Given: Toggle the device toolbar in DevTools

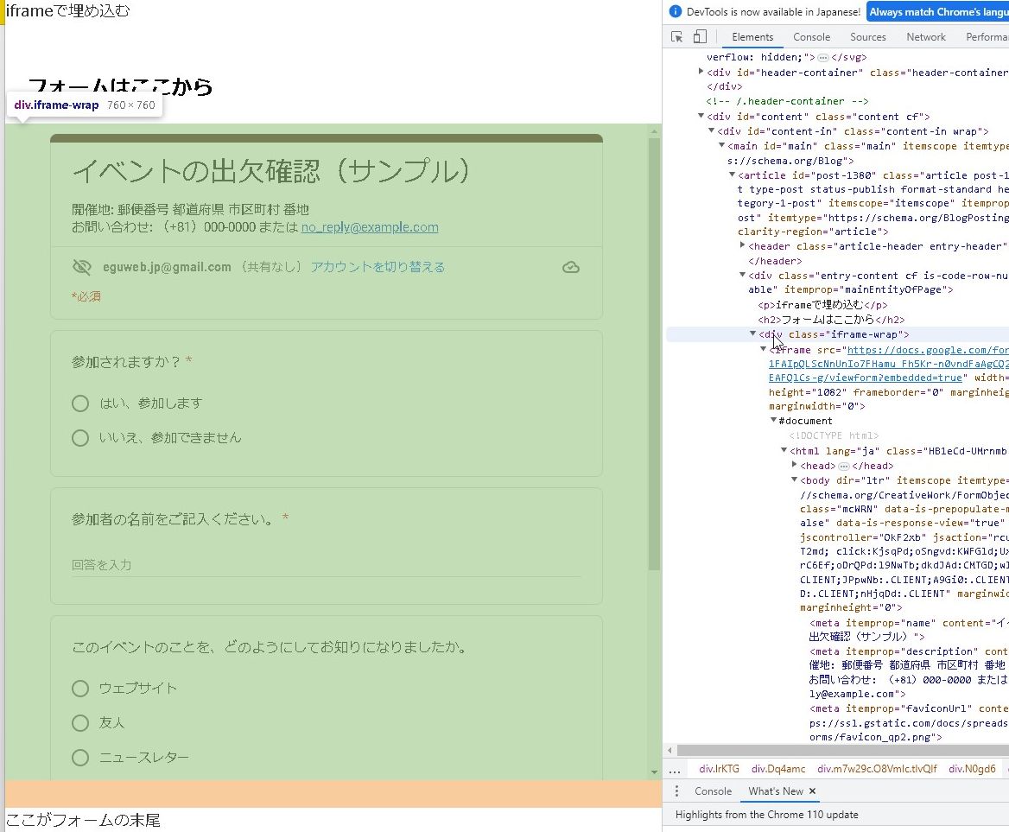Looking at the screenshot, I should (x=700, y=37).
